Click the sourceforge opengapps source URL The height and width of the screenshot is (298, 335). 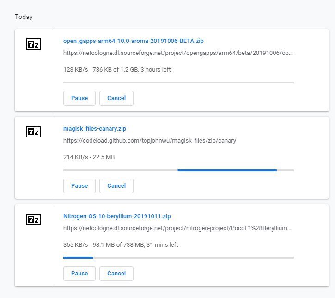point(178,53)
